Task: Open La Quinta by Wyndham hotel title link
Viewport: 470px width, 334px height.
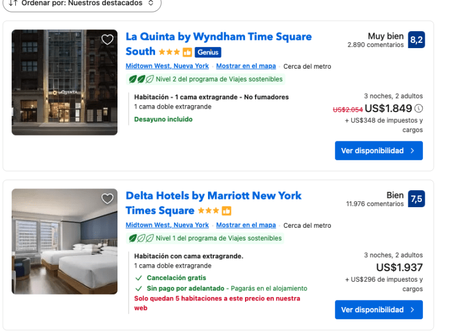Action: [219, 37]
